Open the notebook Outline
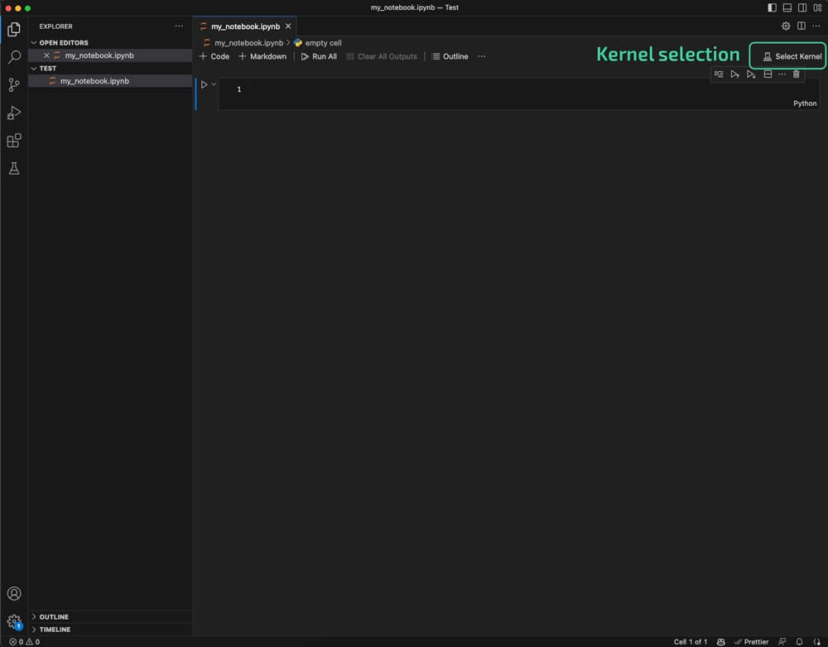Screen dimensions: 828x647 pos(450,56)
